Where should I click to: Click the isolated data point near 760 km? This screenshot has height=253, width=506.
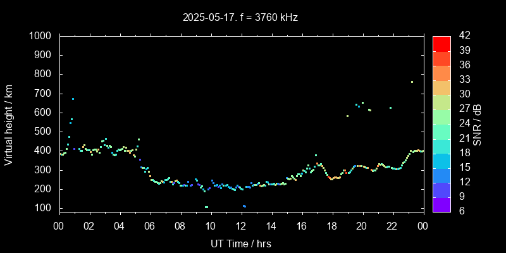click(412, 82)
